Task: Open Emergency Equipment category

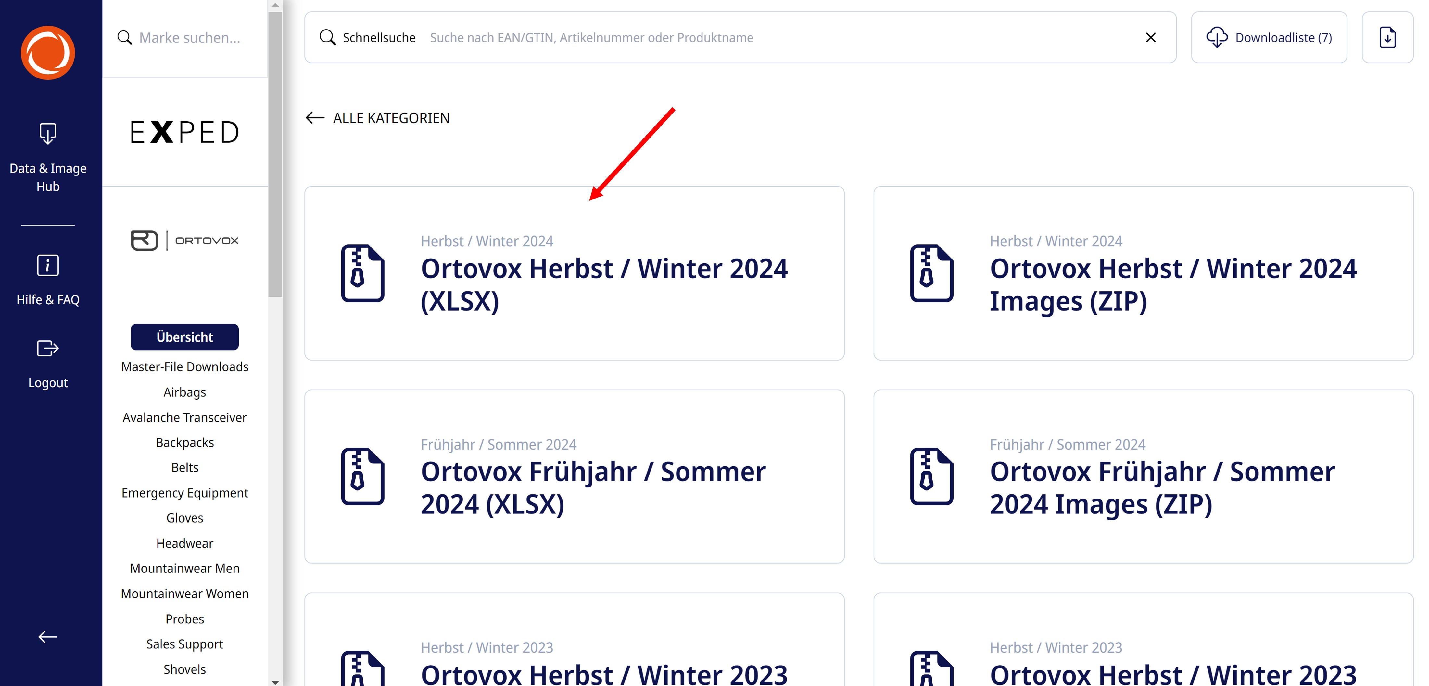Action: coord(185,493)
